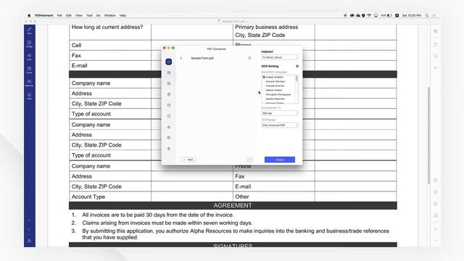Screen dimensions: 464x261
Task: Select the Link tool in the left sidebar
Action: pos(29,57)
